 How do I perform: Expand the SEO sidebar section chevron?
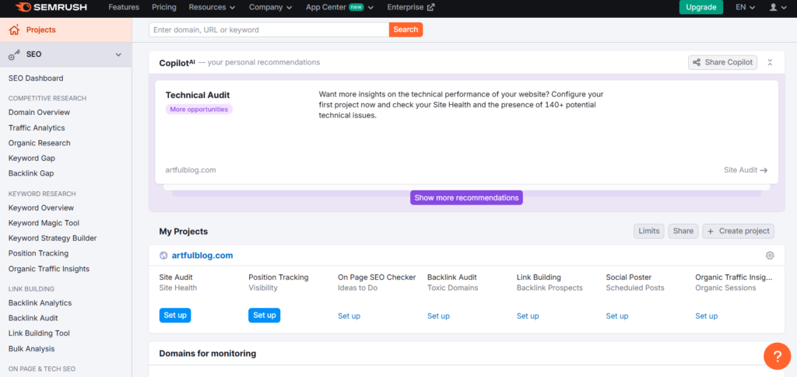point(118,54)
